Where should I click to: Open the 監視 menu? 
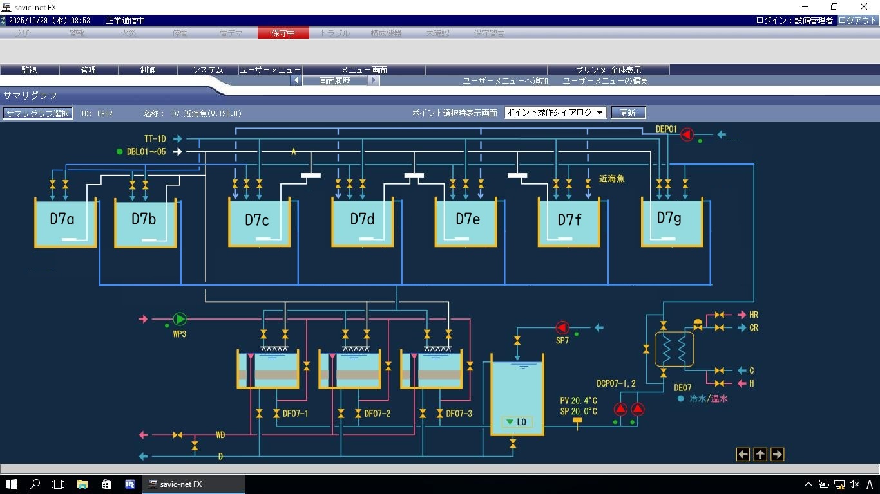pos(30,69)
